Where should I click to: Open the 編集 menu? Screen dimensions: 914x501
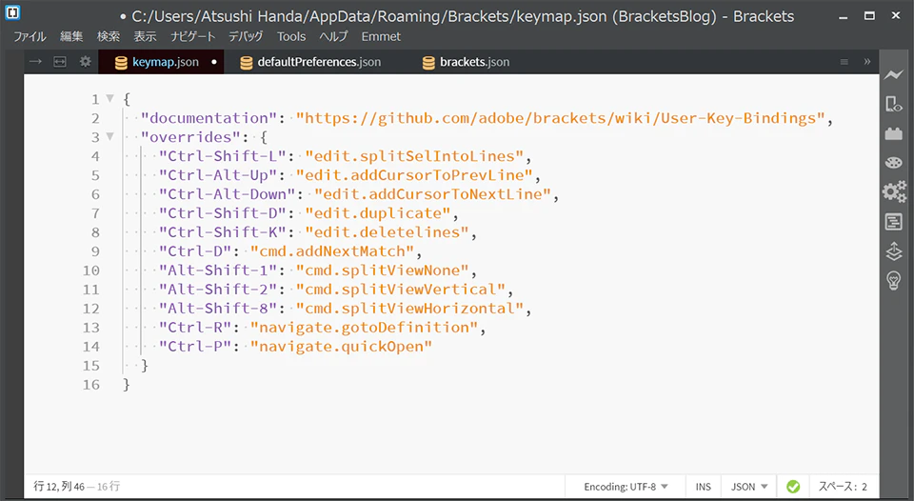(x=71, y=36)
